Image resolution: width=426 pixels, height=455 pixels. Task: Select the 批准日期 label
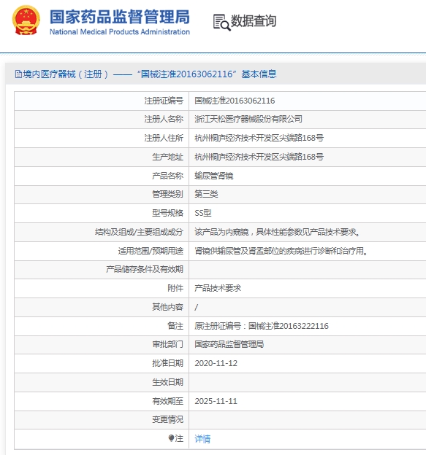pos(167,363)
